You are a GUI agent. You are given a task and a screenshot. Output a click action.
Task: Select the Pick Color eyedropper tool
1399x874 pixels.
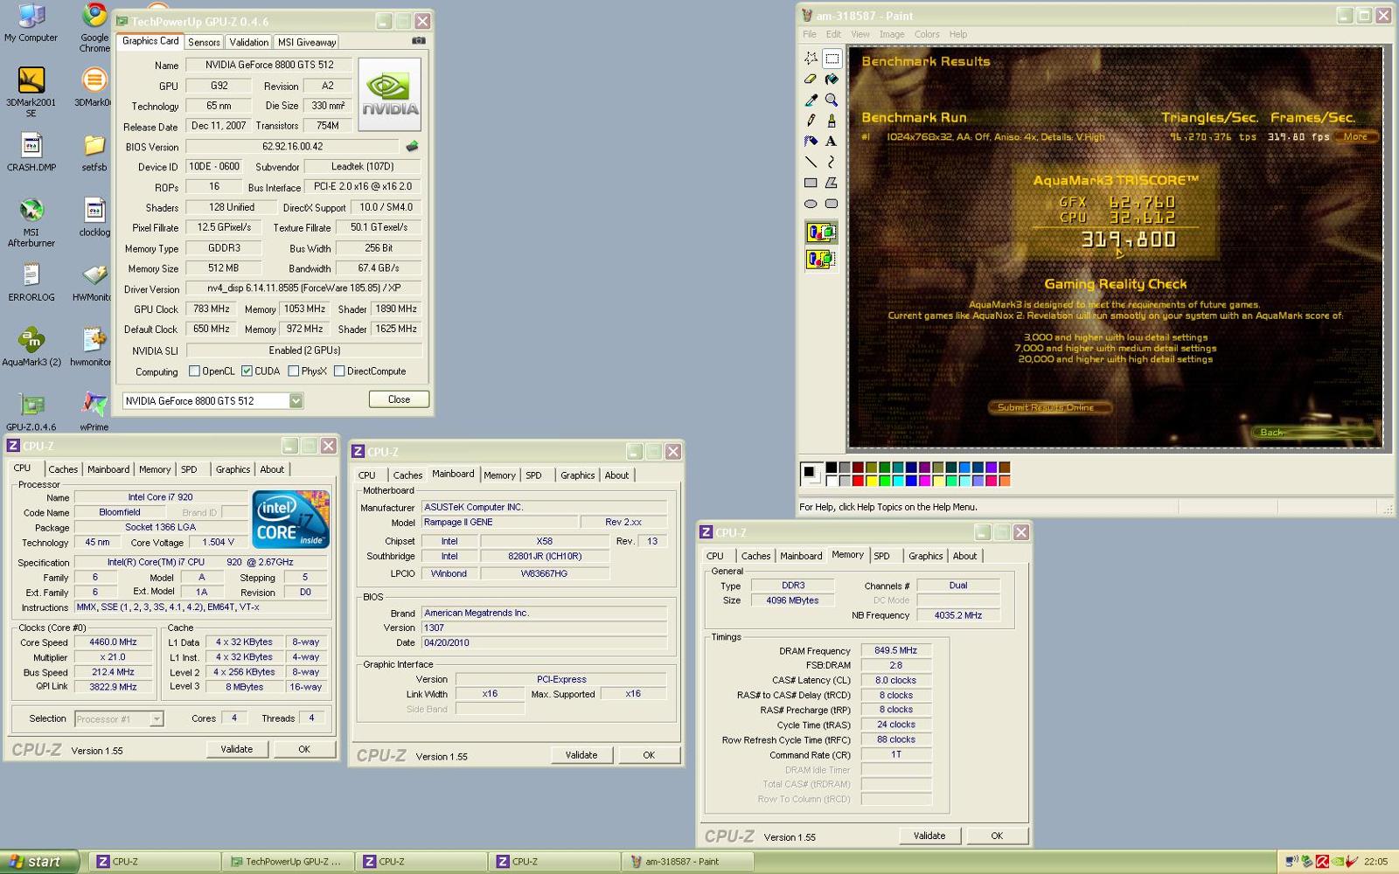(x=811, y=100)
